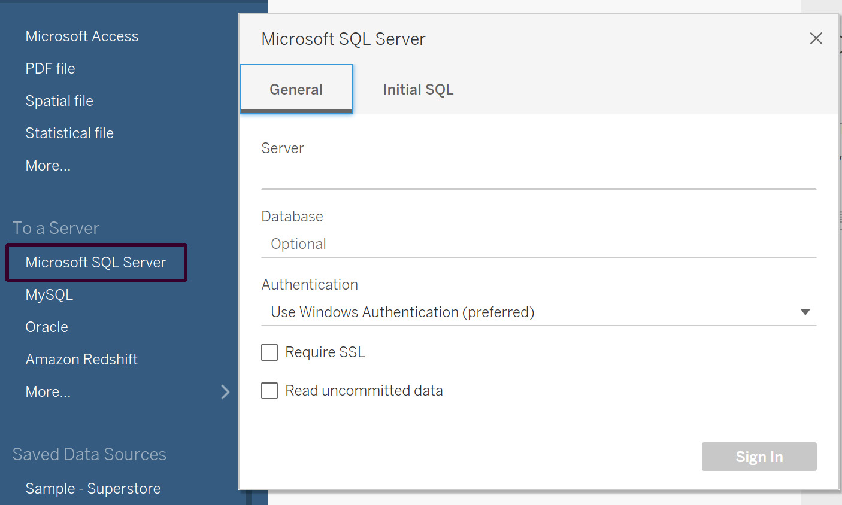
Task: Open Sample - Superstore saved data source
Action: pyautogui.click(x=93, y=489)
